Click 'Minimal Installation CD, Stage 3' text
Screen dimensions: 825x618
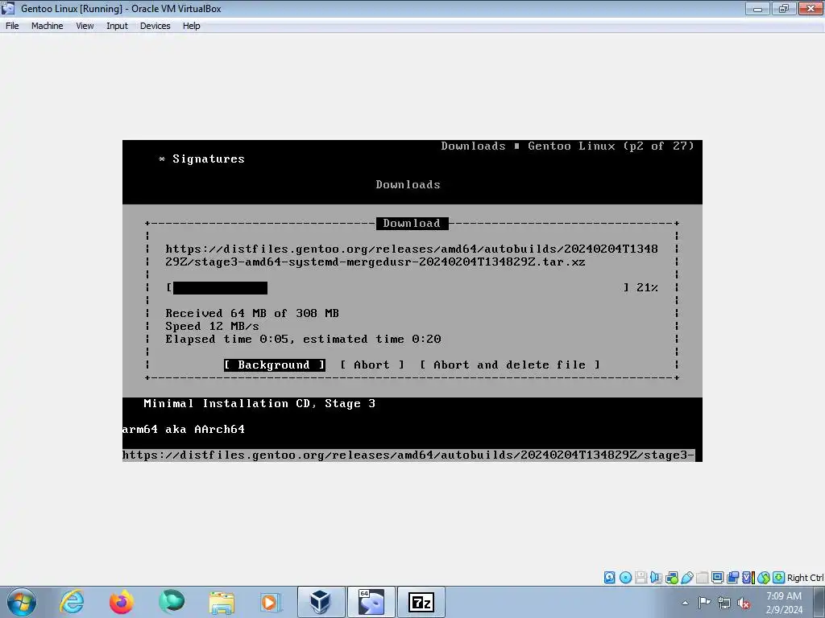coord(259,404)
